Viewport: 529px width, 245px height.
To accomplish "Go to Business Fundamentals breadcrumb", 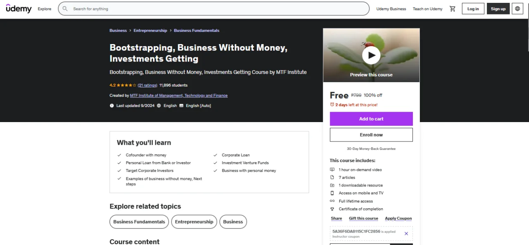I will 197,31.
